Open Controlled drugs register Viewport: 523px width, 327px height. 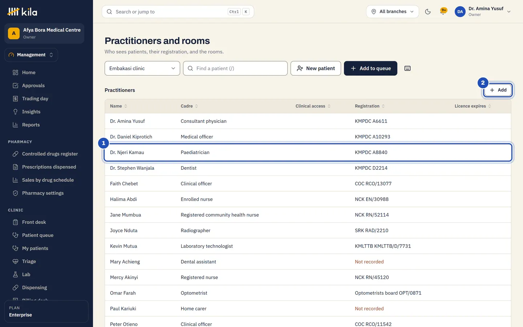pyautogui.click(x=50, y=154)
